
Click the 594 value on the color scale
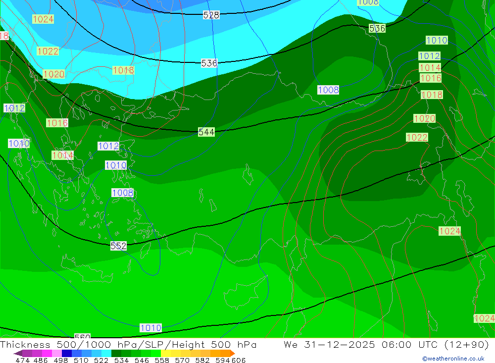coord(222,360)
